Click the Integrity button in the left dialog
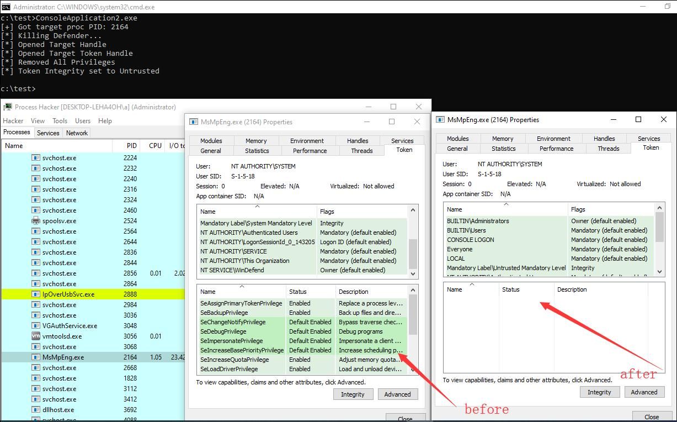This screenshot has height=422, width=677. click(353, 394)
